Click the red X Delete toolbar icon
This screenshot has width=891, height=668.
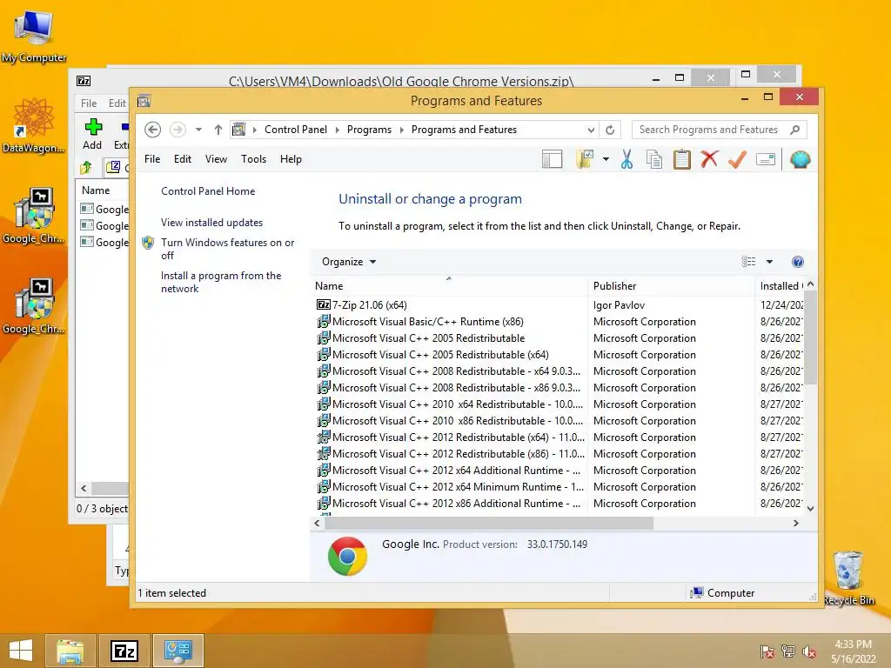(709, 160)
